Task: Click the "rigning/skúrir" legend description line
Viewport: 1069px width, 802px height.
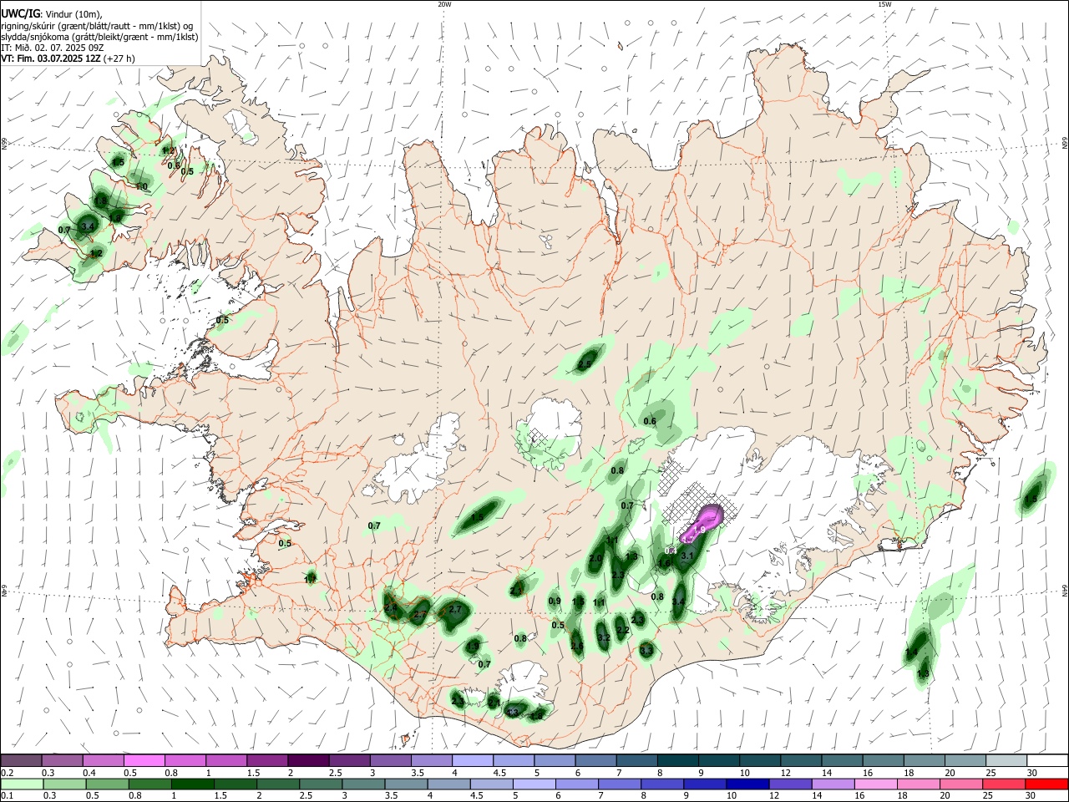Action: (97, 25)
